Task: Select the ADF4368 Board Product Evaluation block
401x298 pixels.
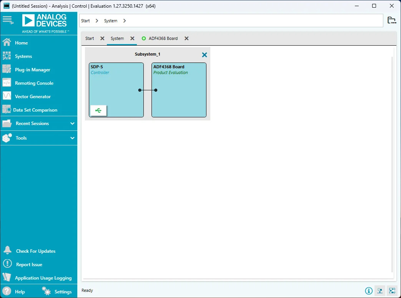Action: click(179, 90)
